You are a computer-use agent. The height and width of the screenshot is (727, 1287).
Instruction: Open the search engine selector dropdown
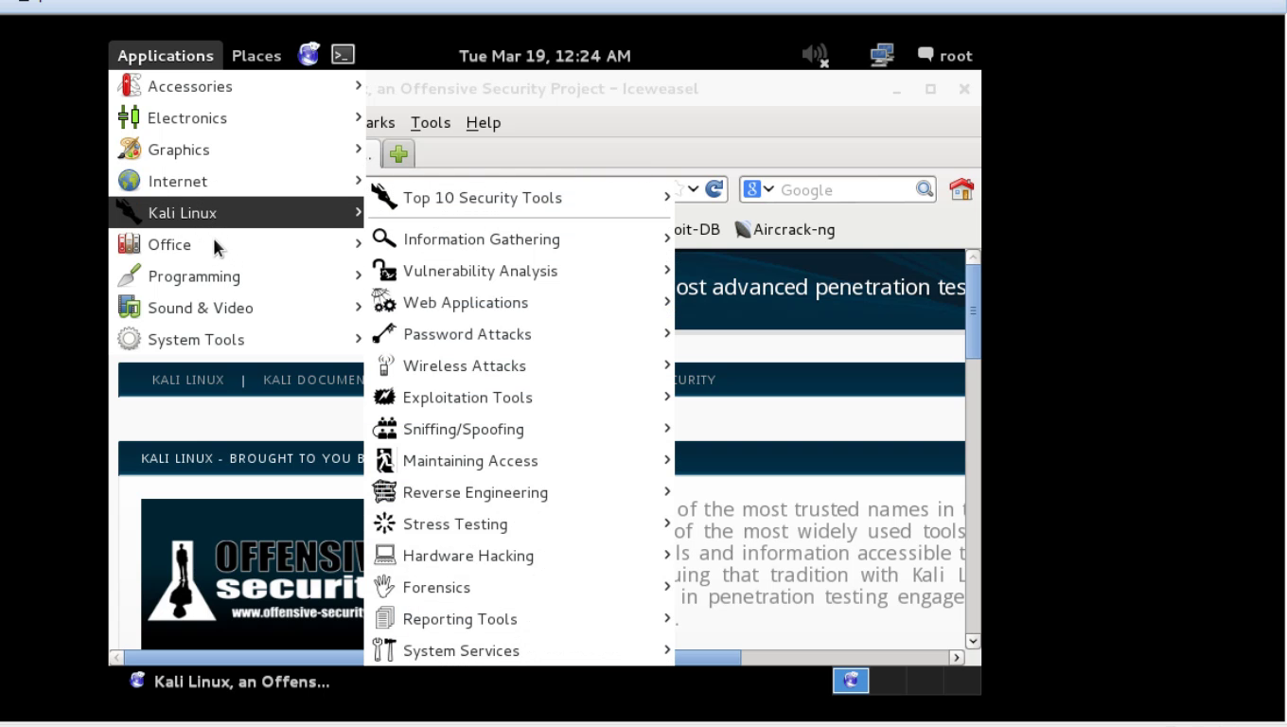click(758, 189)
